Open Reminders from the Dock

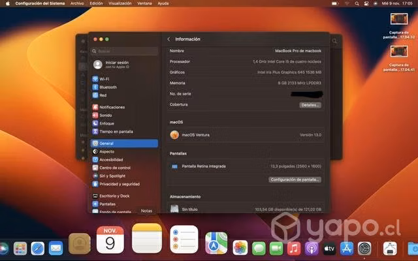point(184,239)
